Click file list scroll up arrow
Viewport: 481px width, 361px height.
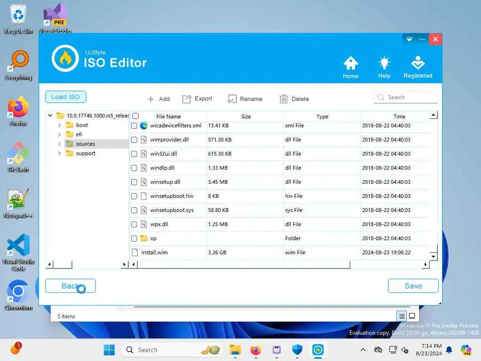433,115
